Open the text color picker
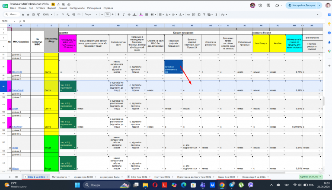The image size is (332, 190). (134, 14)
